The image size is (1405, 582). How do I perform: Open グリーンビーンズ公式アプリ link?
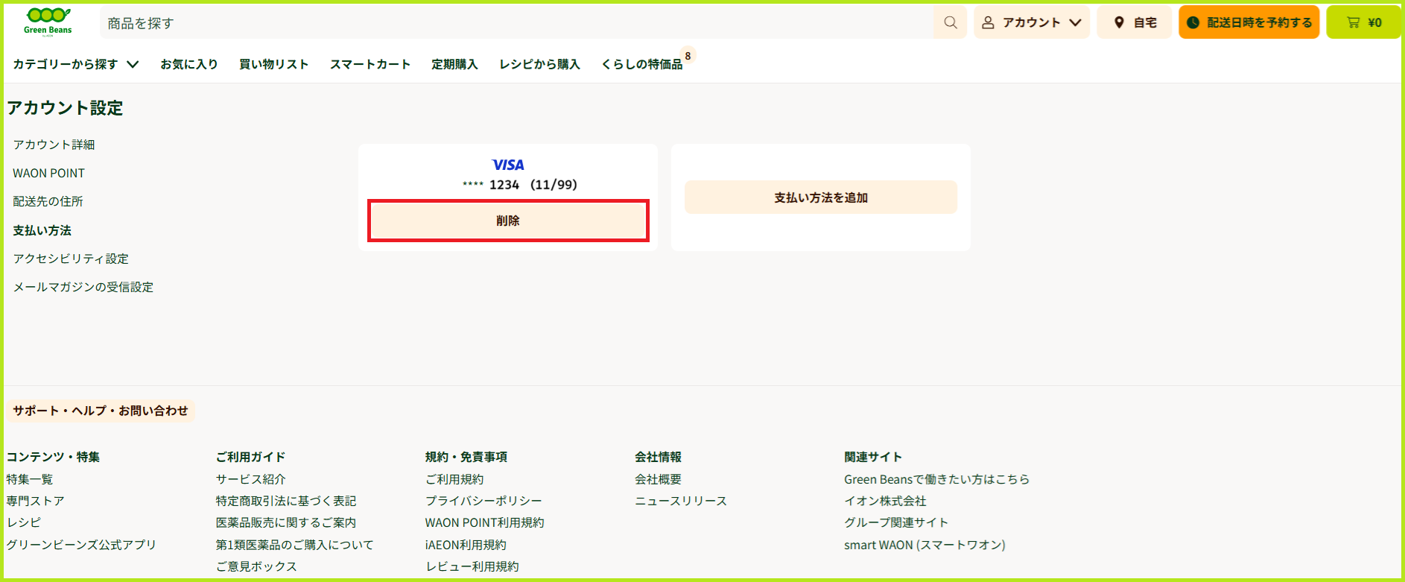[81, 545]
